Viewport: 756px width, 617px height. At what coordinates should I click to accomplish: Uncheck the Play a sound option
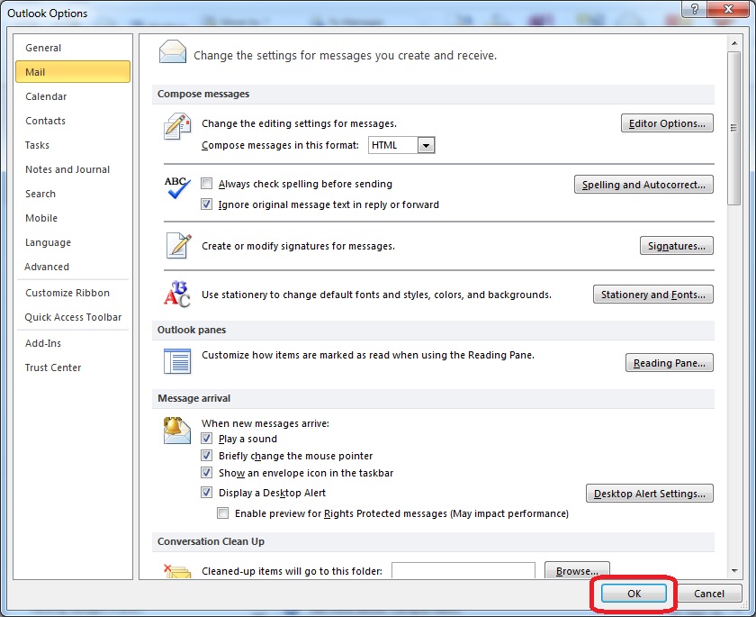pos(207,439)
